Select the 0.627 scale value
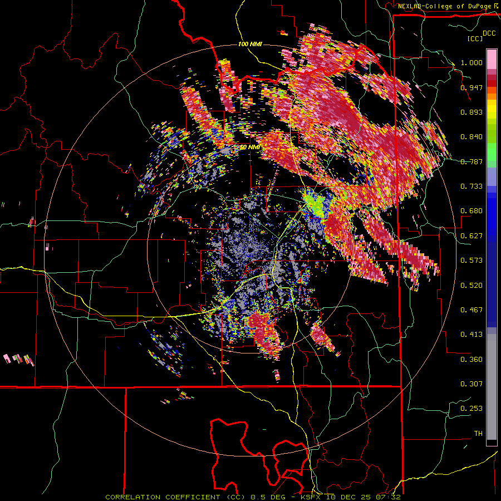Screen dimensions: 501x501 pyautogui.click(x=471, y=236)
